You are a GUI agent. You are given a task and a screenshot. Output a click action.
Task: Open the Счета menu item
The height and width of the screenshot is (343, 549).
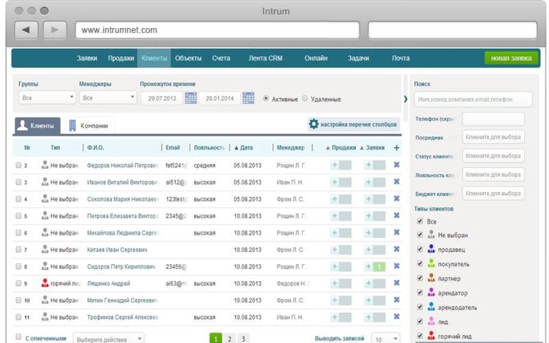pyautogui.click(x=221, y=58)
